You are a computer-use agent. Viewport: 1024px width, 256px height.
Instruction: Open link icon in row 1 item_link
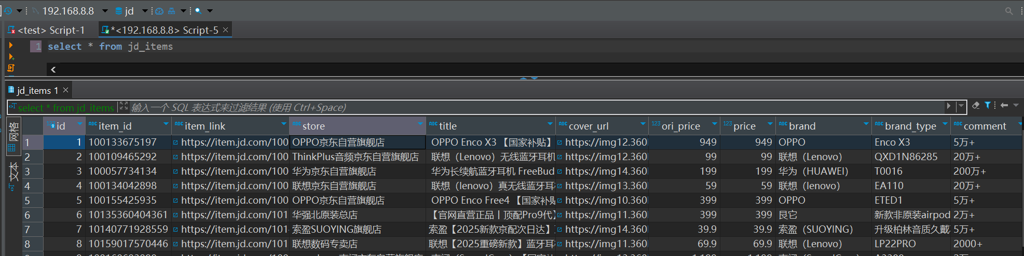coord(175,143)
